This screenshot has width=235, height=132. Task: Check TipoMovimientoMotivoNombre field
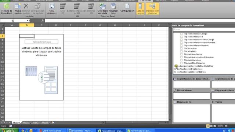tap(181, 43)
